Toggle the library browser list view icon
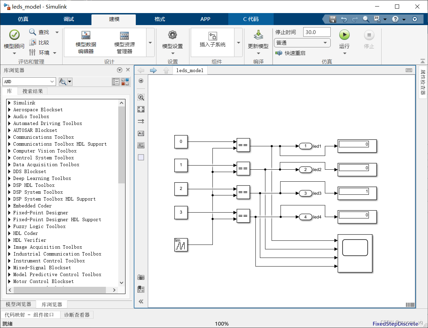The width and height of the screenshot is (428, 328). coord(116,82)
